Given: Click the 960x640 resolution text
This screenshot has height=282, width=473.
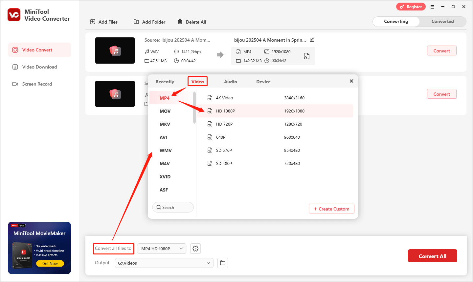Looking at the screenshot, I should pos(292,137).
